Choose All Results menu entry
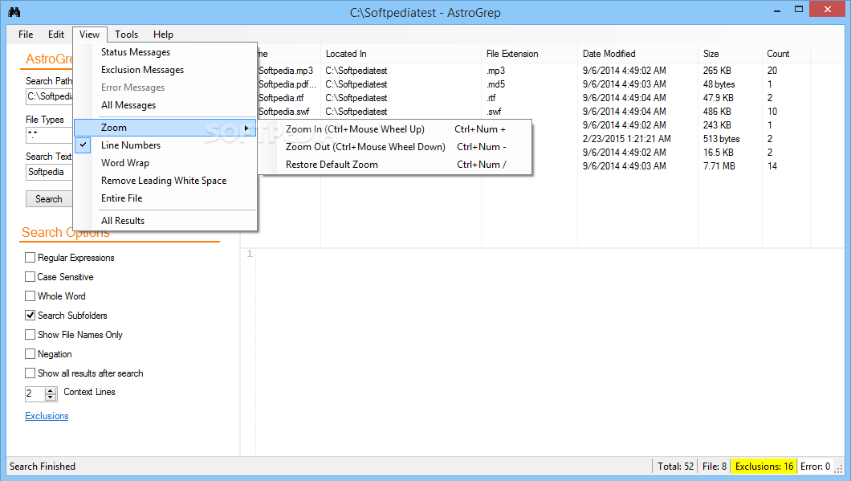The height and width of the screenshot is (481, 851). coord(165,220)
